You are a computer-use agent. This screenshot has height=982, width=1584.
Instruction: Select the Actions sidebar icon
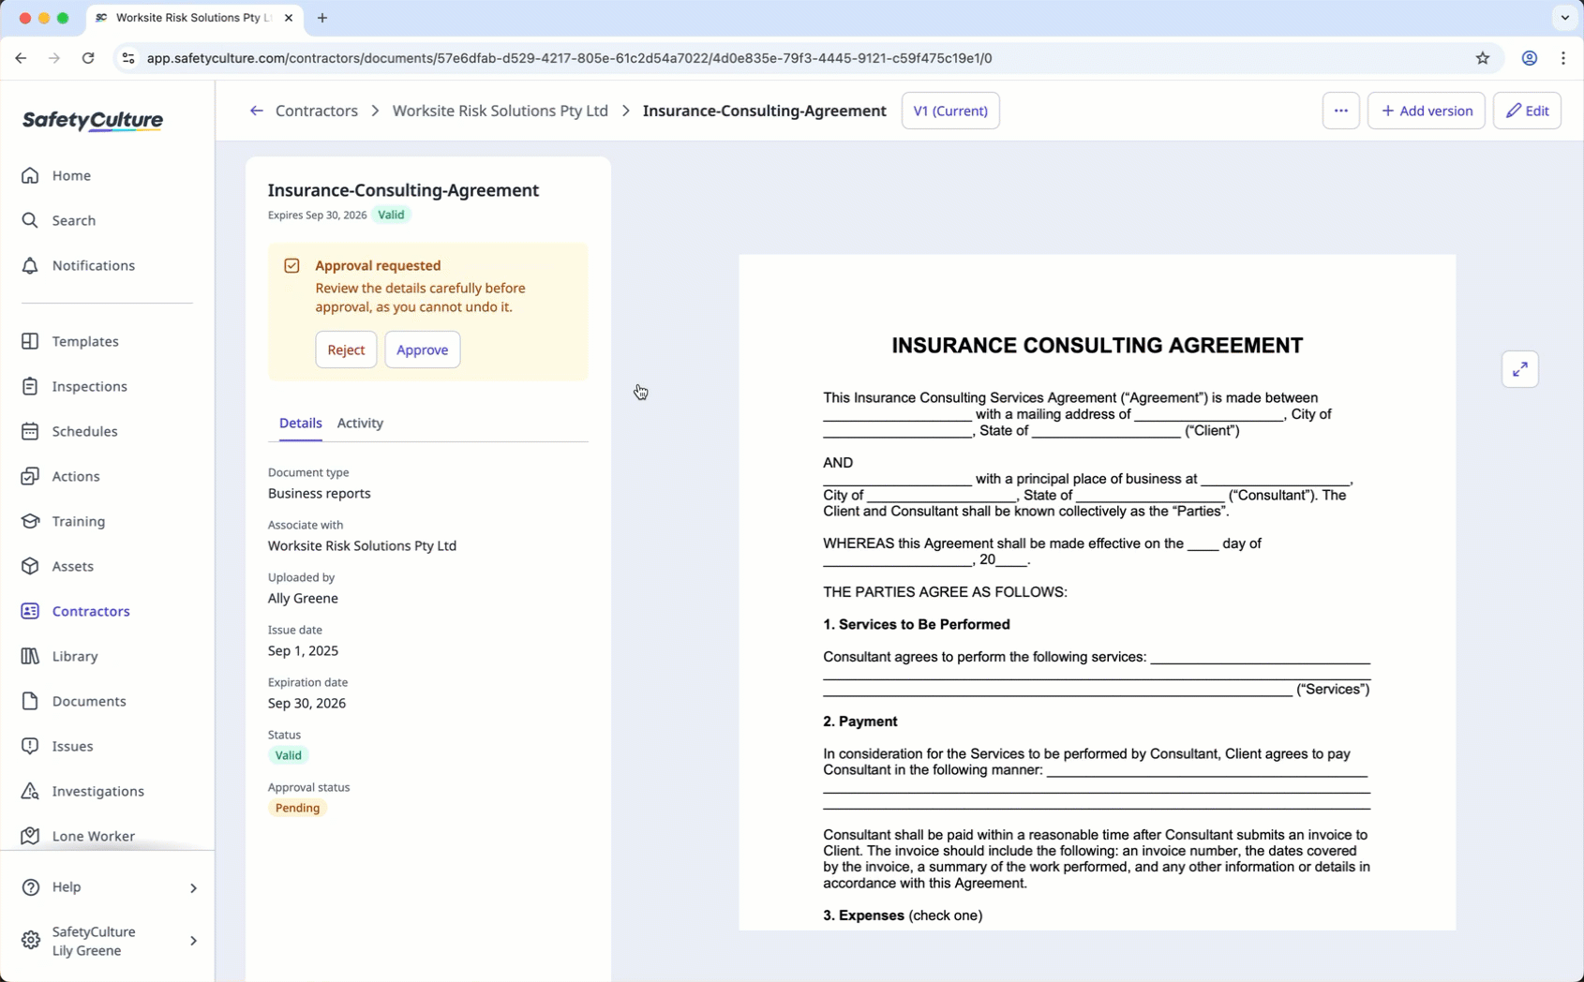click(x=30, y=476)
